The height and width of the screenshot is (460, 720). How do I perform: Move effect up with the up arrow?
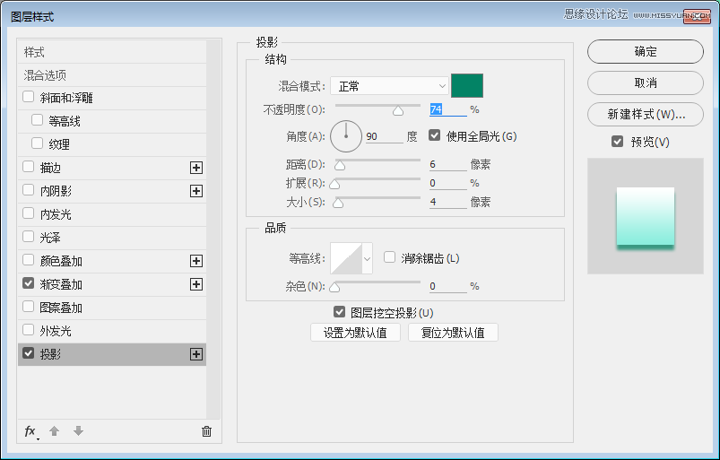click(x=54, y=431)
